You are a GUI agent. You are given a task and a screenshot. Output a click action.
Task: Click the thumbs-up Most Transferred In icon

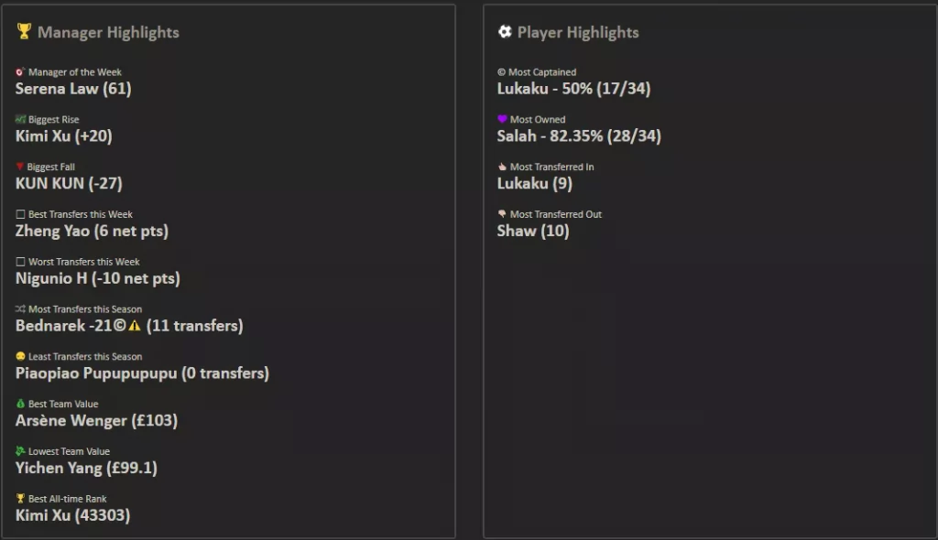click(x=502, y=167)
